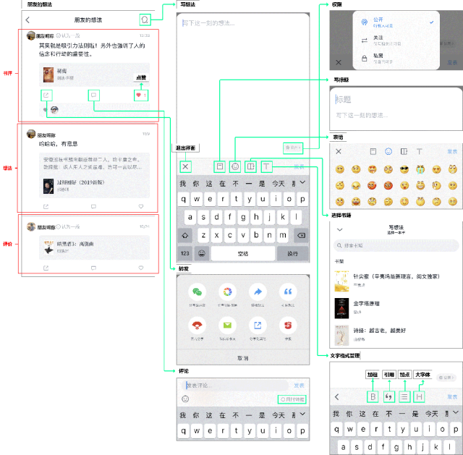Open the write-thought icon in 朋友的想法 header
The height and width of the screenshot is (455, 463).
click(145, 20)
